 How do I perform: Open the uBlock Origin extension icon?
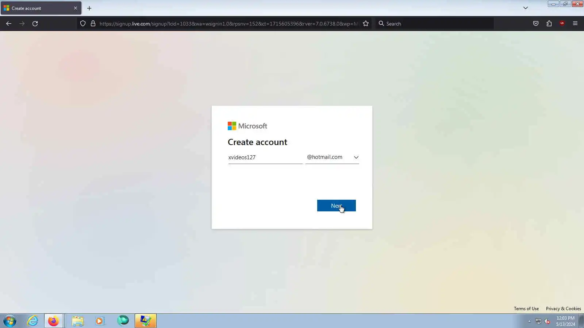pyautogui.click(x=562, y=24)
